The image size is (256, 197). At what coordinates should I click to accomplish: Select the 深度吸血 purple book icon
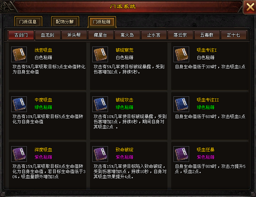tap(19, 154)
